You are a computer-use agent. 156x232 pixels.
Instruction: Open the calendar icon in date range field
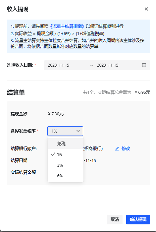[x=144, y=65]
